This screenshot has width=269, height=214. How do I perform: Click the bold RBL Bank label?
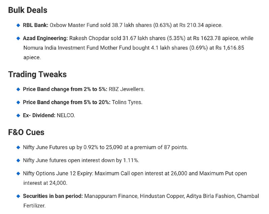click(x=36, y=25)
